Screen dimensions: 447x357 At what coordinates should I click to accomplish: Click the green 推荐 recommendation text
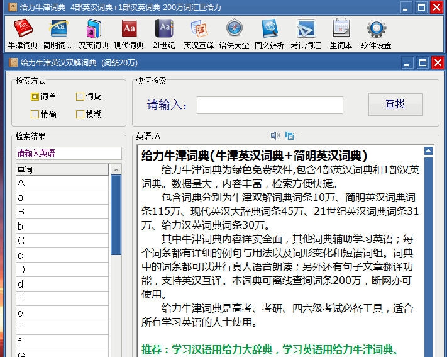(x=270, y=349)
